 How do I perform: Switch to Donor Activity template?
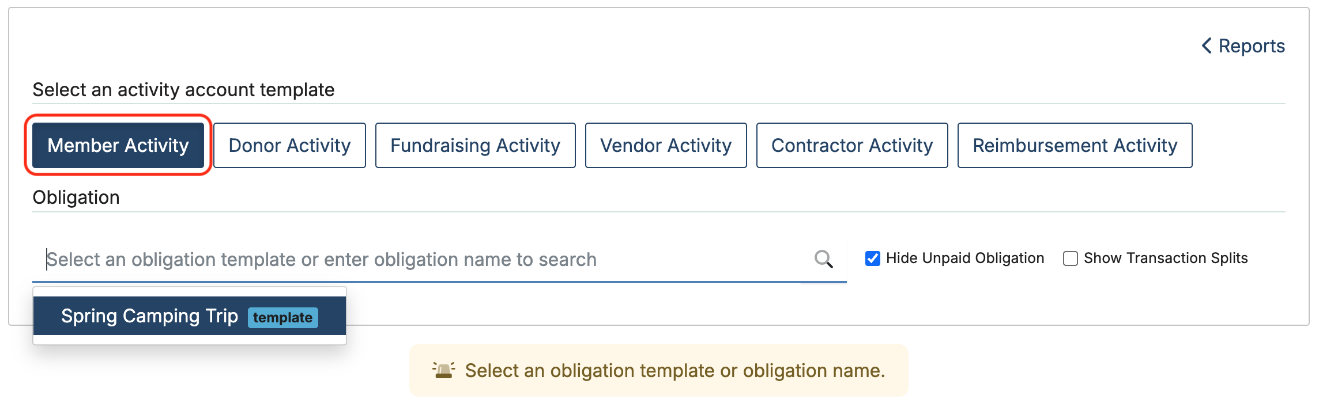click(289, 146)
